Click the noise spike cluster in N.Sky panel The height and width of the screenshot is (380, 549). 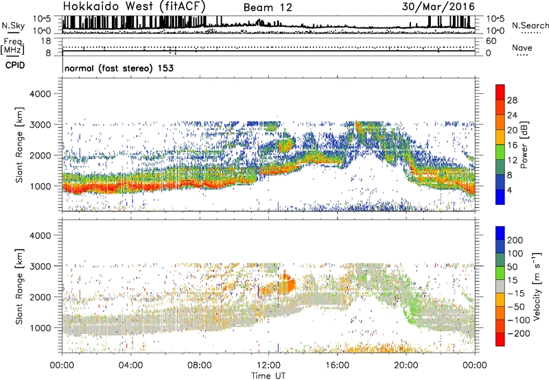pyautogui.click(x=133, y=22)
